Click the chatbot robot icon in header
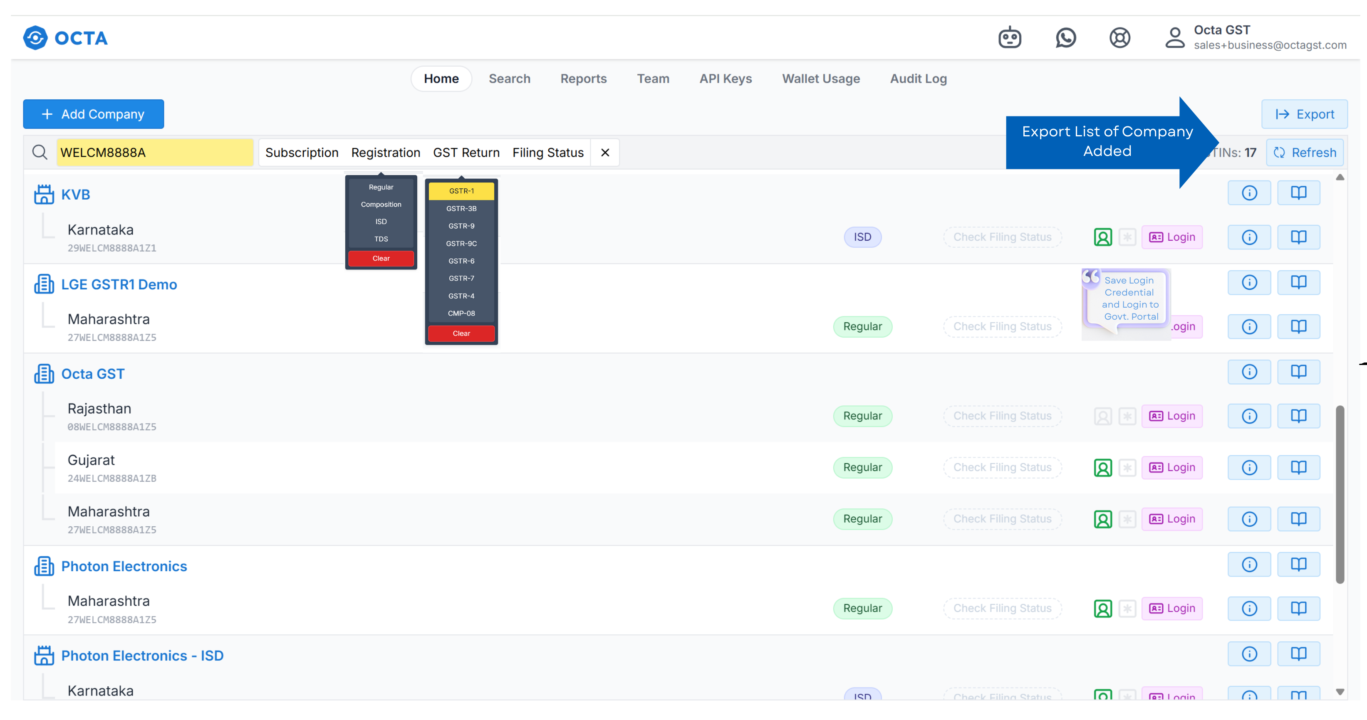Screen dimensions: 1367x720 [x=1009, y=38]
